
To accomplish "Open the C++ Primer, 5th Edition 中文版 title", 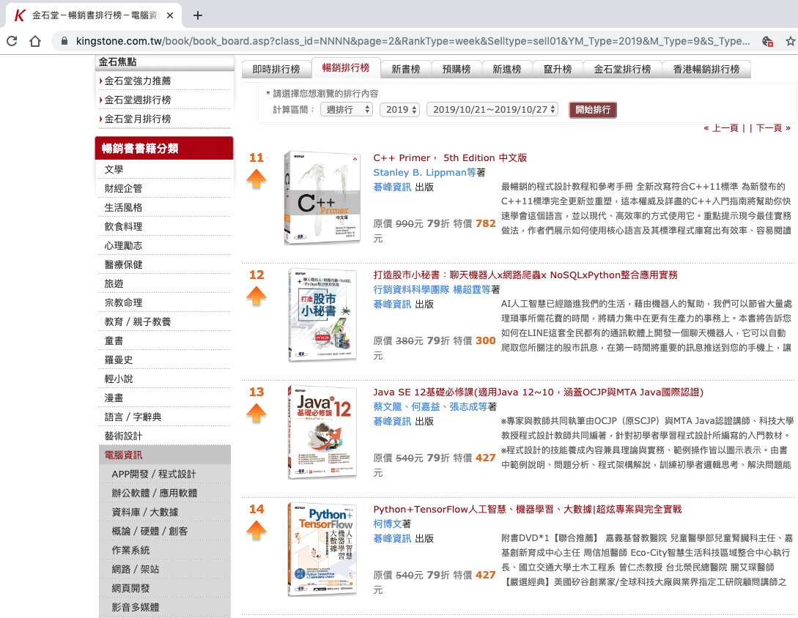I will point(450,157).
